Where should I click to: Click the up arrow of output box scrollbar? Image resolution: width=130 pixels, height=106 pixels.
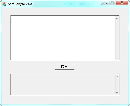tap(117, 77)
